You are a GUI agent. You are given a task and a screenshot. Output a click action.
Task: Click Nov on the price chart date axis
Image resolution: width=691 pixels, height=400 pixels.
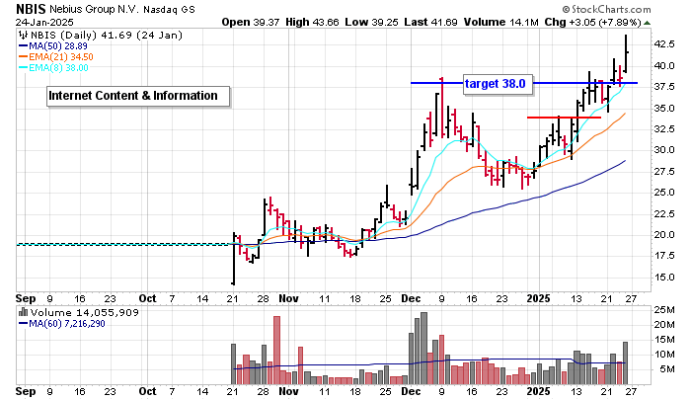pos(288,298)
